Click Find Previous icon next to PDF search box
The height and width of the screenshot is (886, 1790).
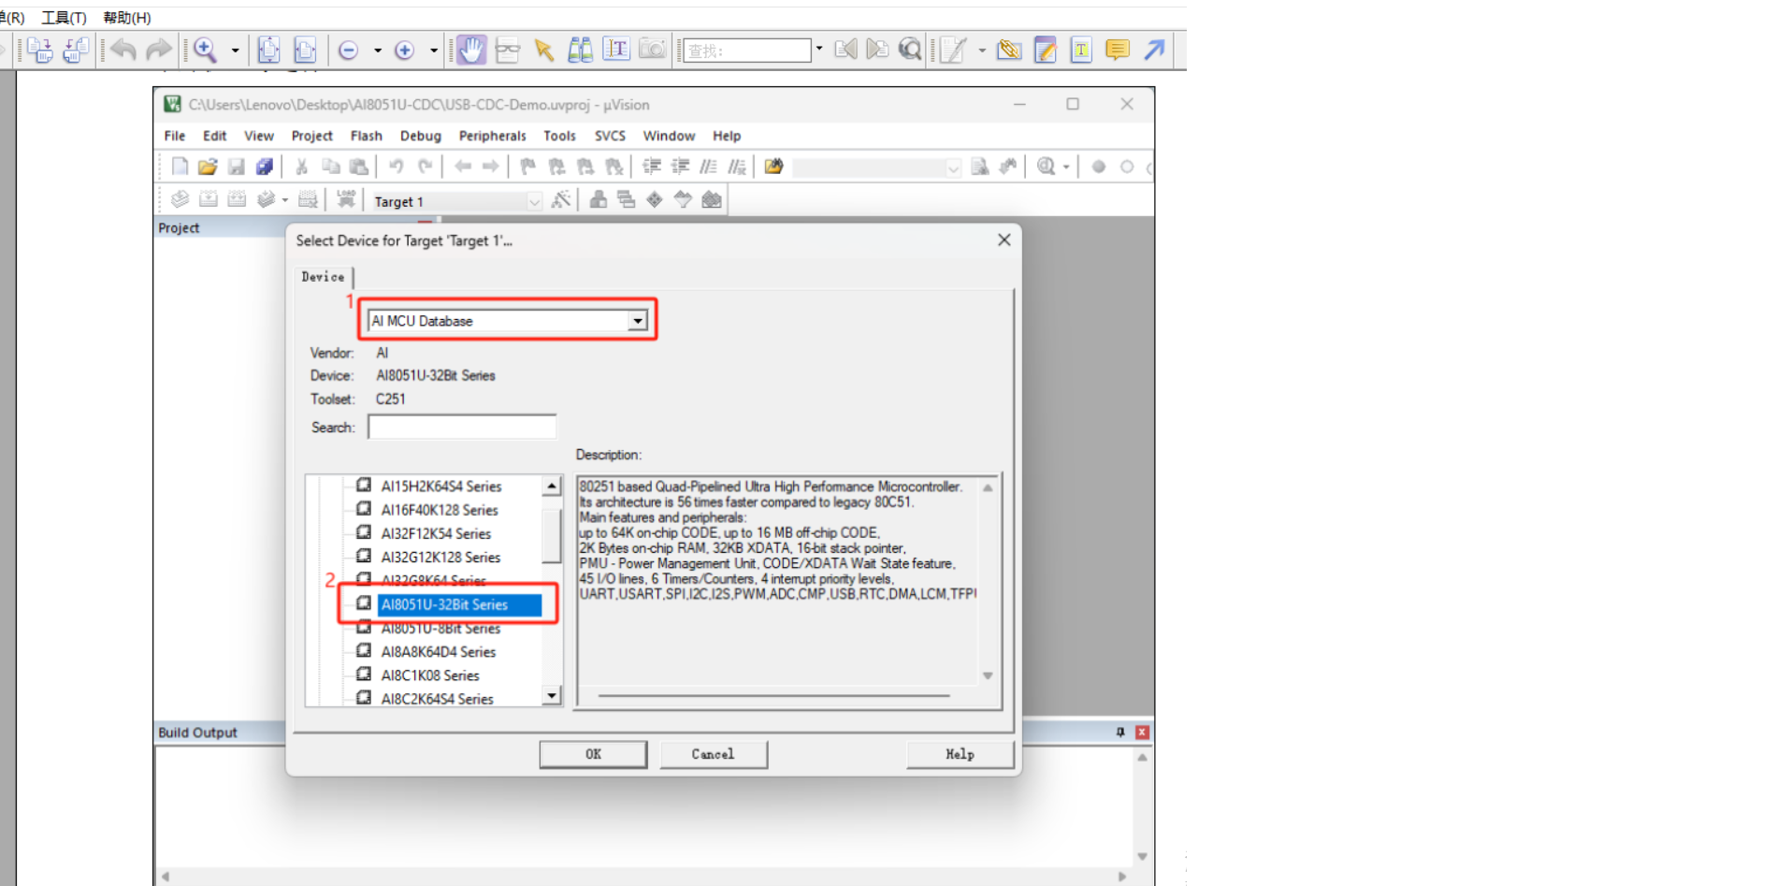click(845, 50)
